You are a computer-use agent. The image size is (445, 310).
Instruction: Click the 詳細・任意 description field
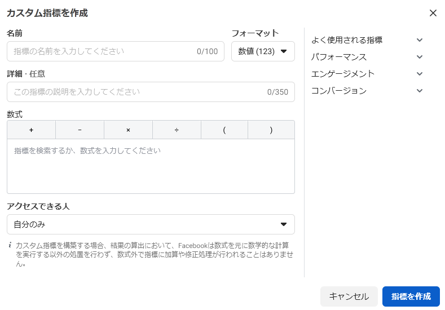pyautogui.click(x=135, y=92)
